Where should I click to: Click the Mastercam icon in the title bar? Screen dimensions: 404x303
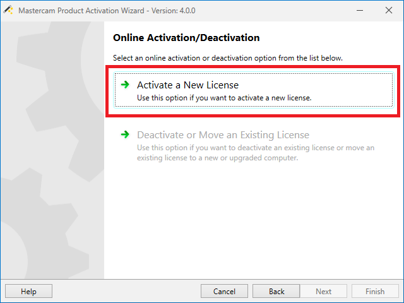8,10
